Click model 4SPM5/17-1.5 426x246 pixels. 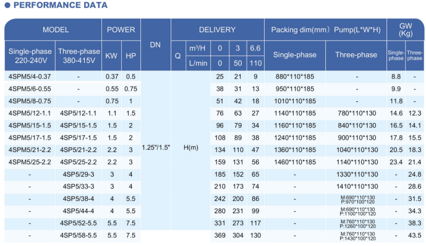30,138
